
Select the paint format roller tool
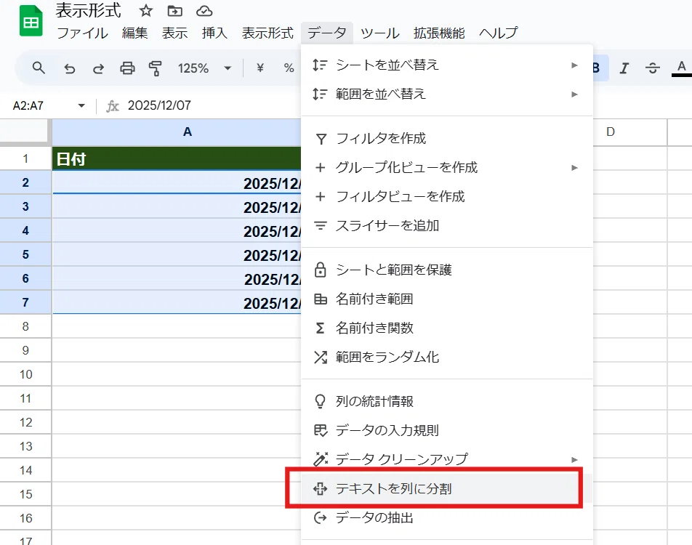pyautogui.click(x=156, y=68)
